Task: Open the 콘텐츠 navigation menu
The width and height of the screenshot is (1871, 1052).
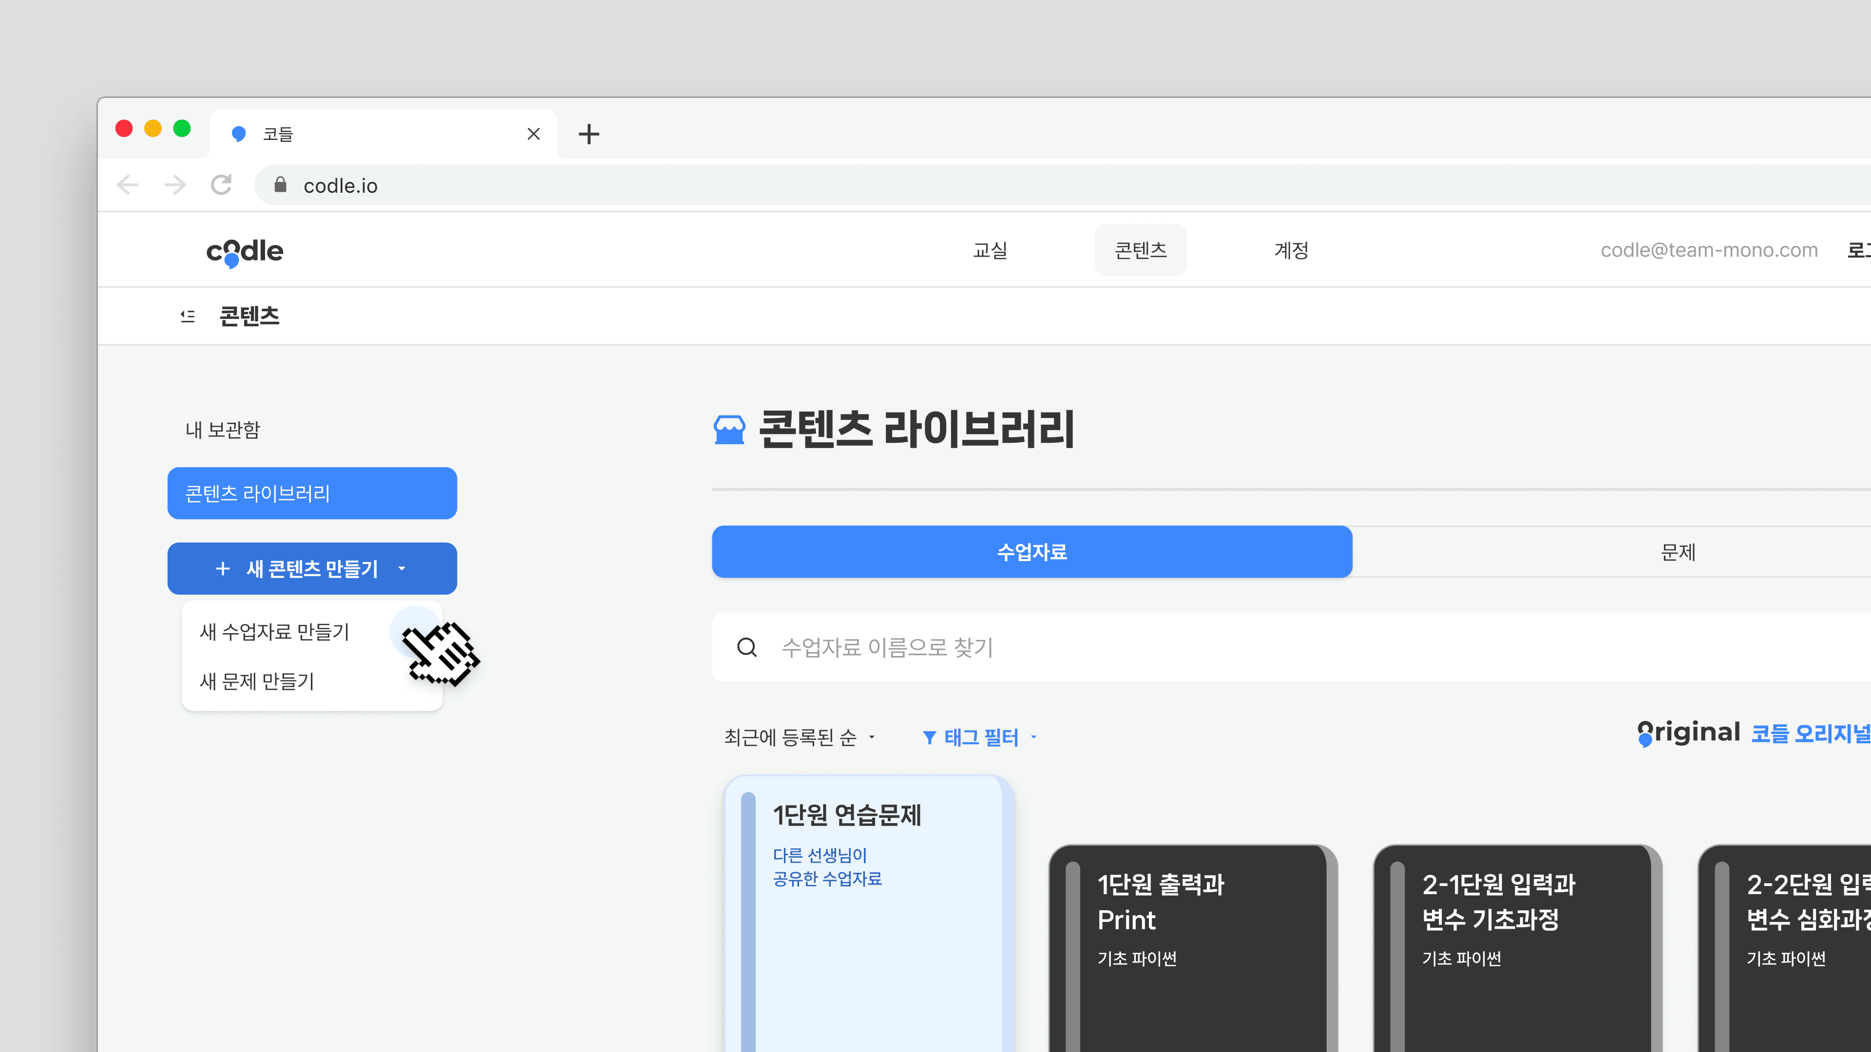Action: [x=1140, y=250]
